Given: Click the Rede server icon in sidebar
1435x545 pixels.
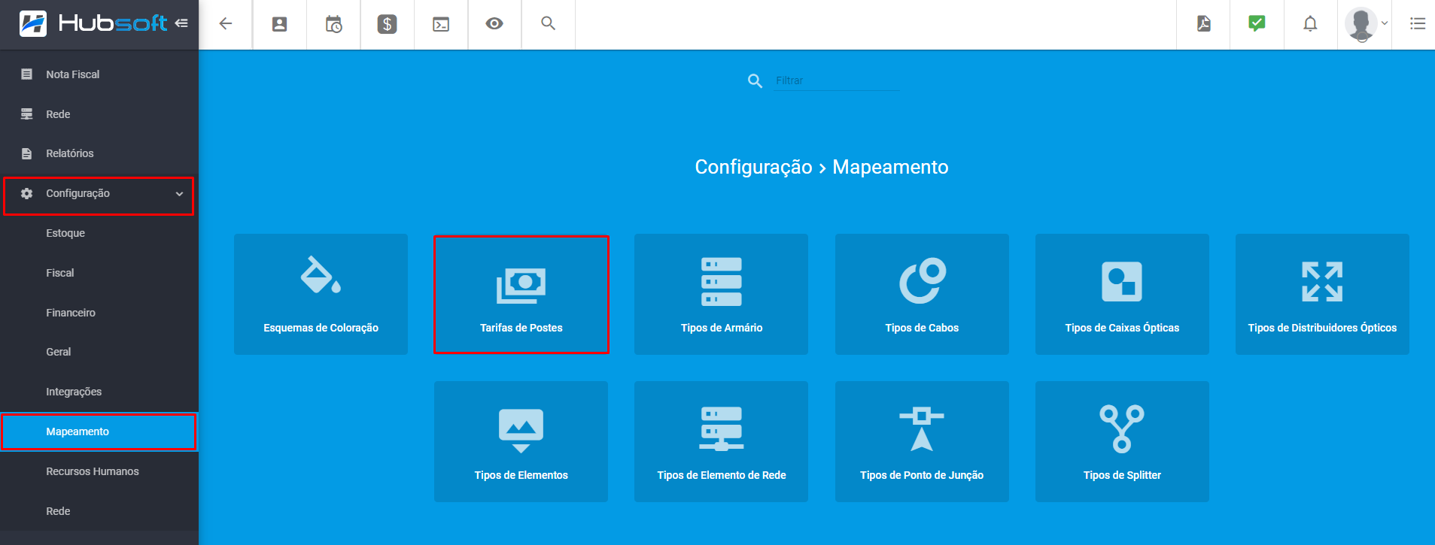Looking at the screenshot, I should click(x=27, y=114).
